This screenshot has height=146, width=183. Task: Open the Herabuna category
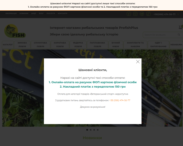(176, 45)
